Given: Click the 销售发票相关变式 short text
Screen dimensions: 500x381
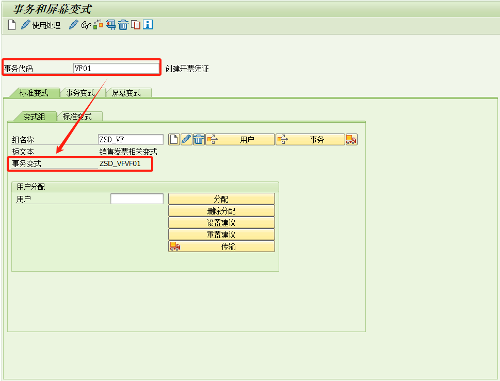Looking at the screenshot, I should [x=128, y=152].
